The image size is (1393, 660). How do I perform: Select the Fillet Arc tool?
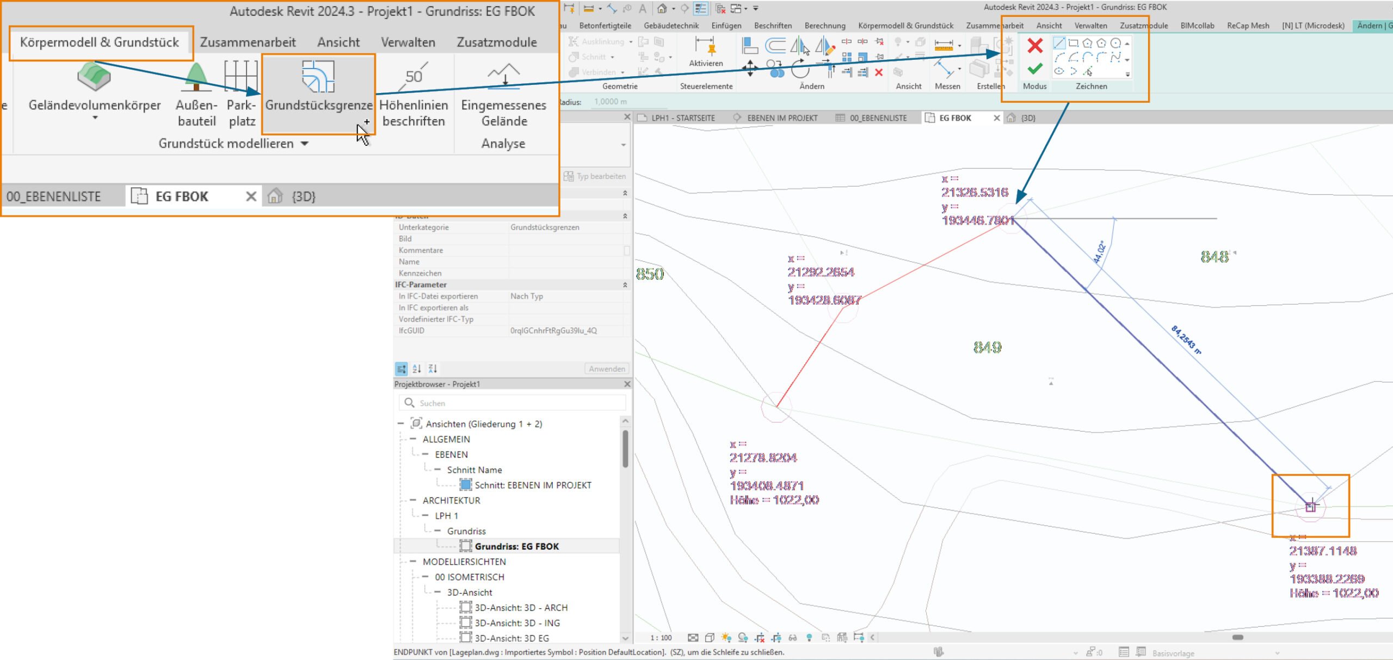pos(1101,57)
